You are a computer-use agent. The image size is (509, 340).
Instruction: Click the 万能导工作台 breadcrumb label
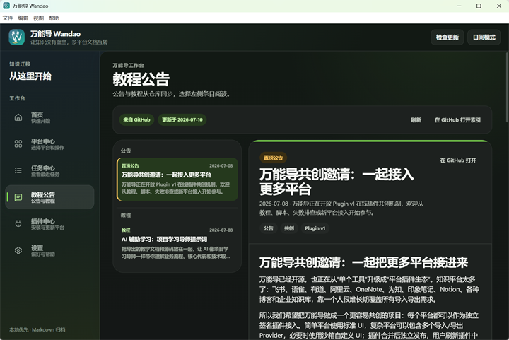click(x=128, y=65)
